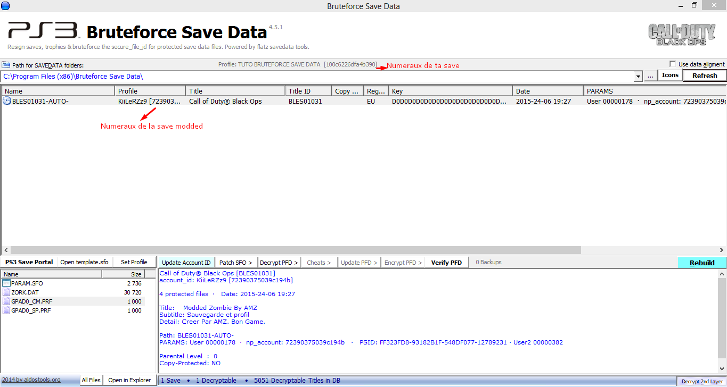The image size is (727, 387).
Task: Click the saves list scroll right arrow
Action: pyautogui.click(x=721, y=250)
